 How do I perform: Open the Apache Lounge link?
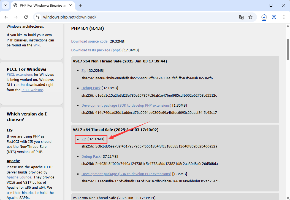[x=19, y=177]
